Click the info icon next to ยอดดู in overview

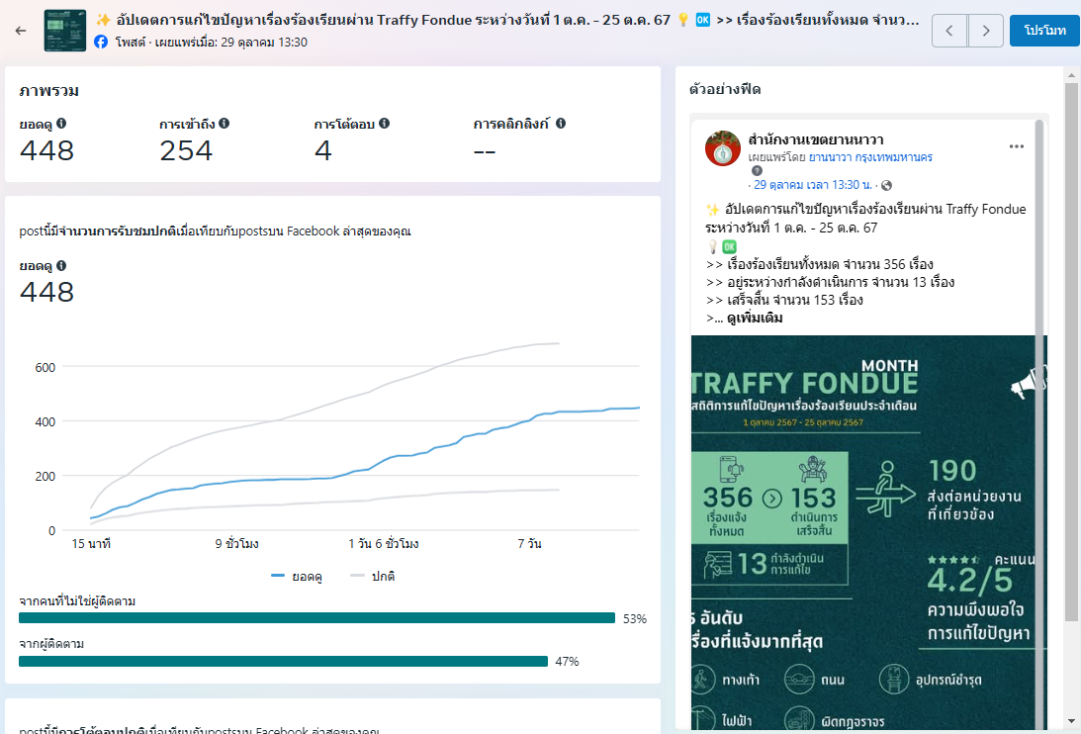(x=61, y=124)
